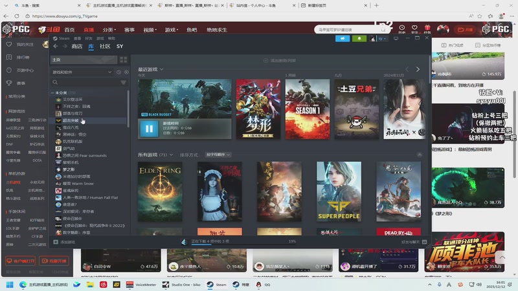The width and height of the screenshot is (518, 291).
Task: Switch to the 库 tab in Steam
Action: pos(91,46)
